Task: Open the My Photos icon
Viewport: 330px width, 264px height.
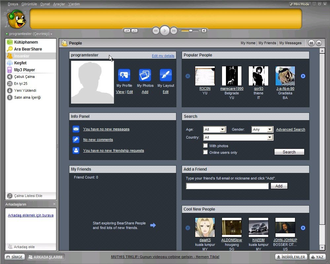Action: [x=145, y=75]
